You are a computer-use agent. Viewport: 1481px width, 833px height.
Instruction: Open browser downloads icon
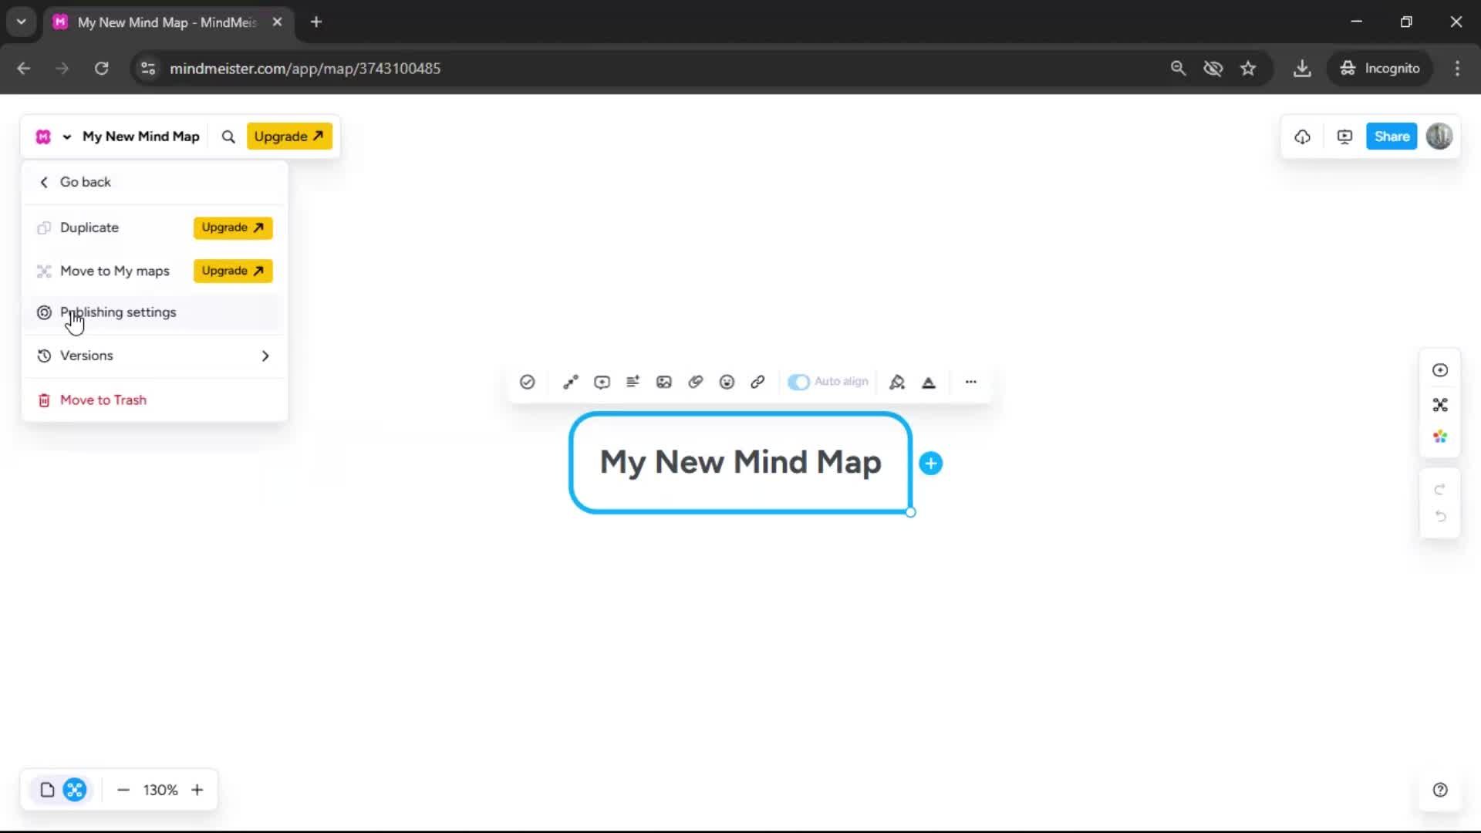tap(1302, 69)
